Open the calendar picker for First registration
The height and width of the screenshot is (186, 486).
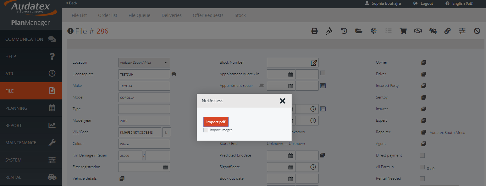165,167
